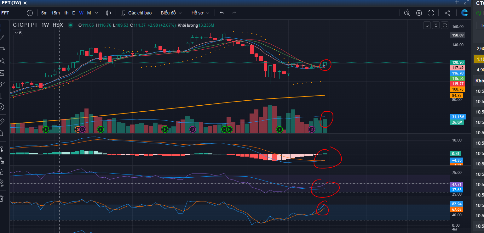
Task: Click the FPT symbol search field
Action: tap(5, 13)
